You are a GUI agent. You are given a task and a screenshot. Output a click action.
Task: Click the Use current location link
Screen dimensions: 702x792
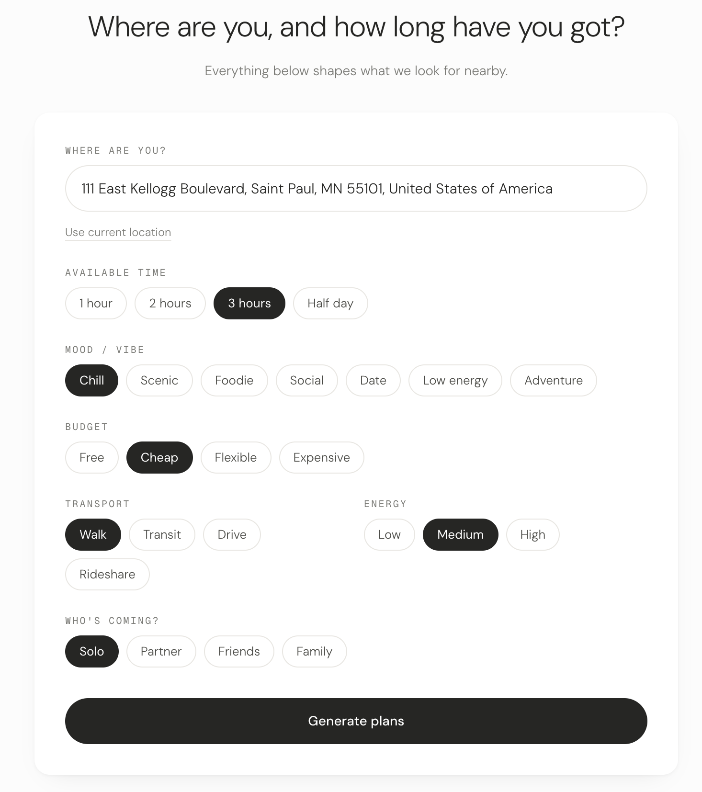[118, 232]
